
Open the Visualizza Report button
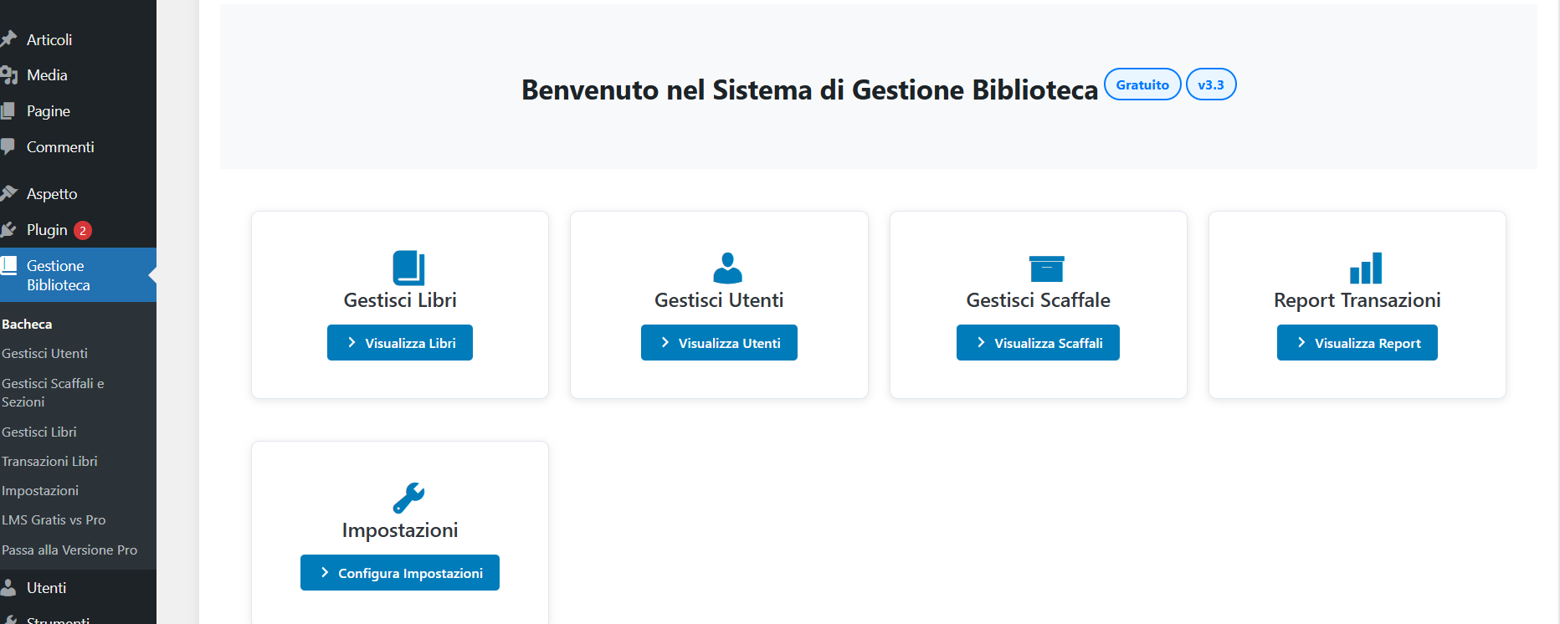[x=1357, y=343]
